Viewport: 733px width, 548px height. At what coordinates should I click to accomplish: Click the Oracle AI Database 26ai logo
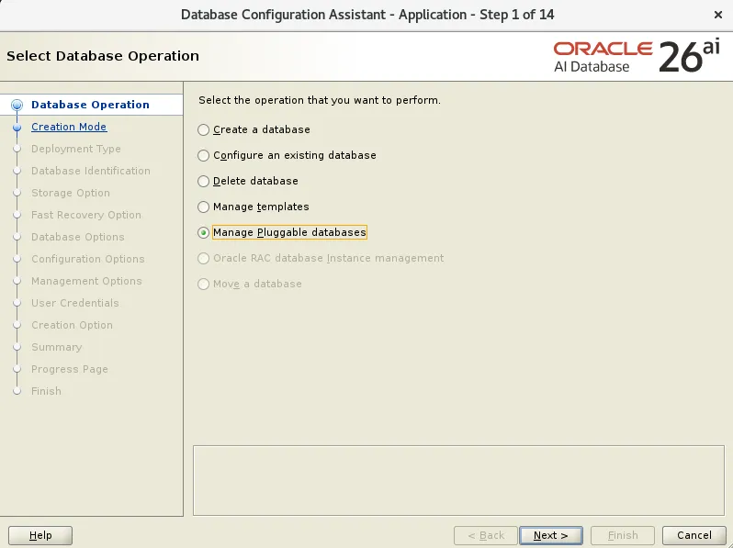(637, 57)
